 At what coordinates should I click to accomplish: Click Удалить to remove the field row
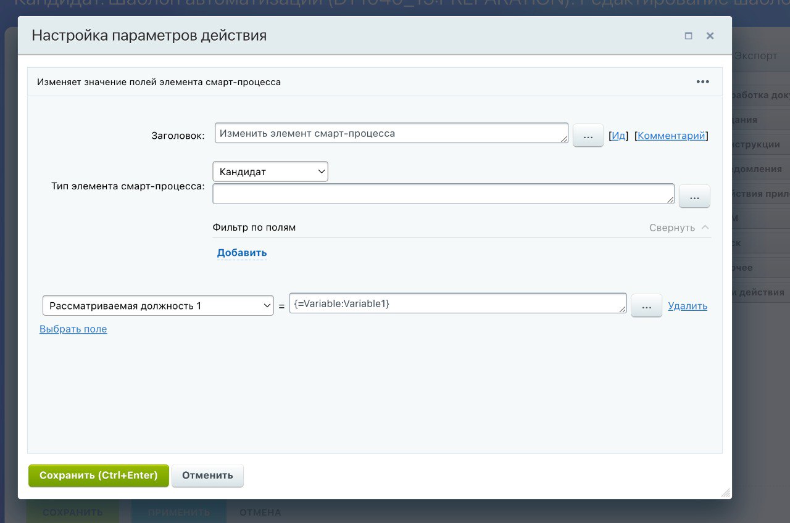coord(688,306)
